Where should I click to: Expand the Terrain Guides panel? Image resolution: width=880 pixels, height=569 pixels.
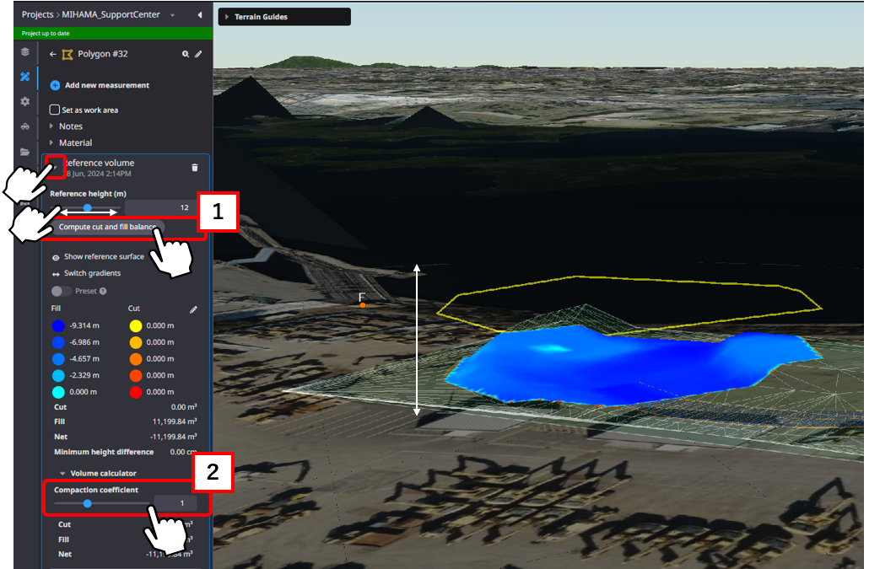click(227, 17)
